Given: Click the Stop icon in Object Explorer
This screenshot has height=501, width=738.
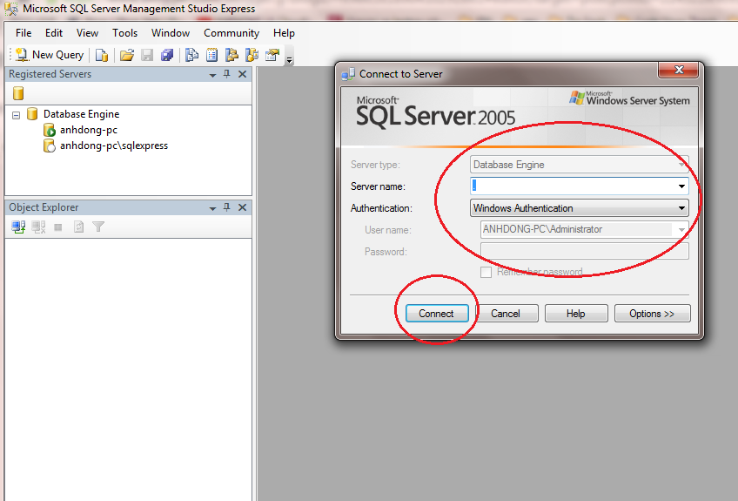Looking at the screenshot, I should [x=58, y=227].
